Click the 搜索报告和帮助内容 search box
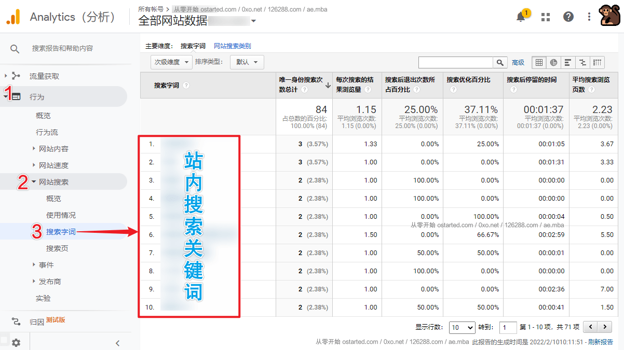This screenshot has height=350, width=624. (x=62, y=48)
